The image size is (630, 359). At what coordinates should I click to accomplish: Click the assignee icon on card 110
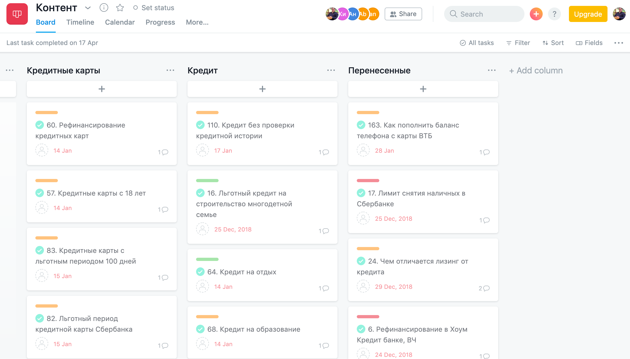coord(202,150)
